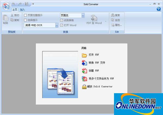Enable the 选择提示 checkbox
Viewport: 163px width, 115px height.
[x=25, y=20]
